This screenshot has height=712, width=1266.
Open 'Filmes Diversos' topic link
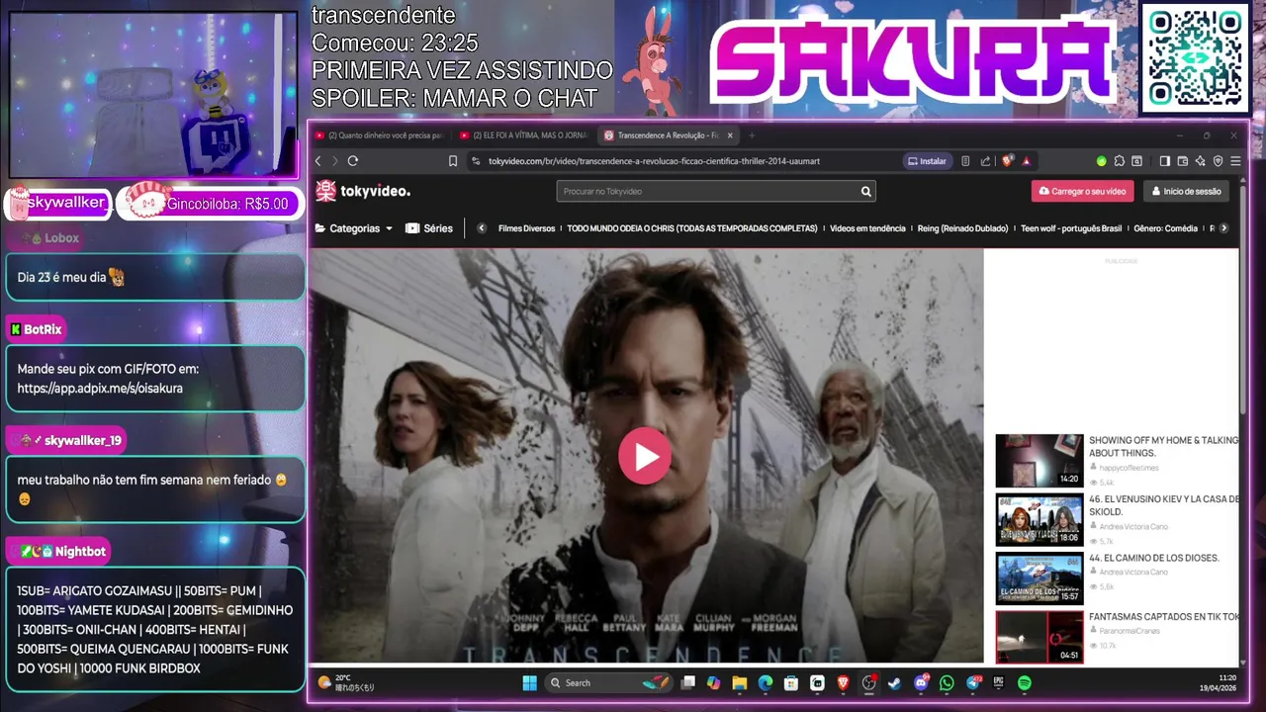(x=526, y=228)
